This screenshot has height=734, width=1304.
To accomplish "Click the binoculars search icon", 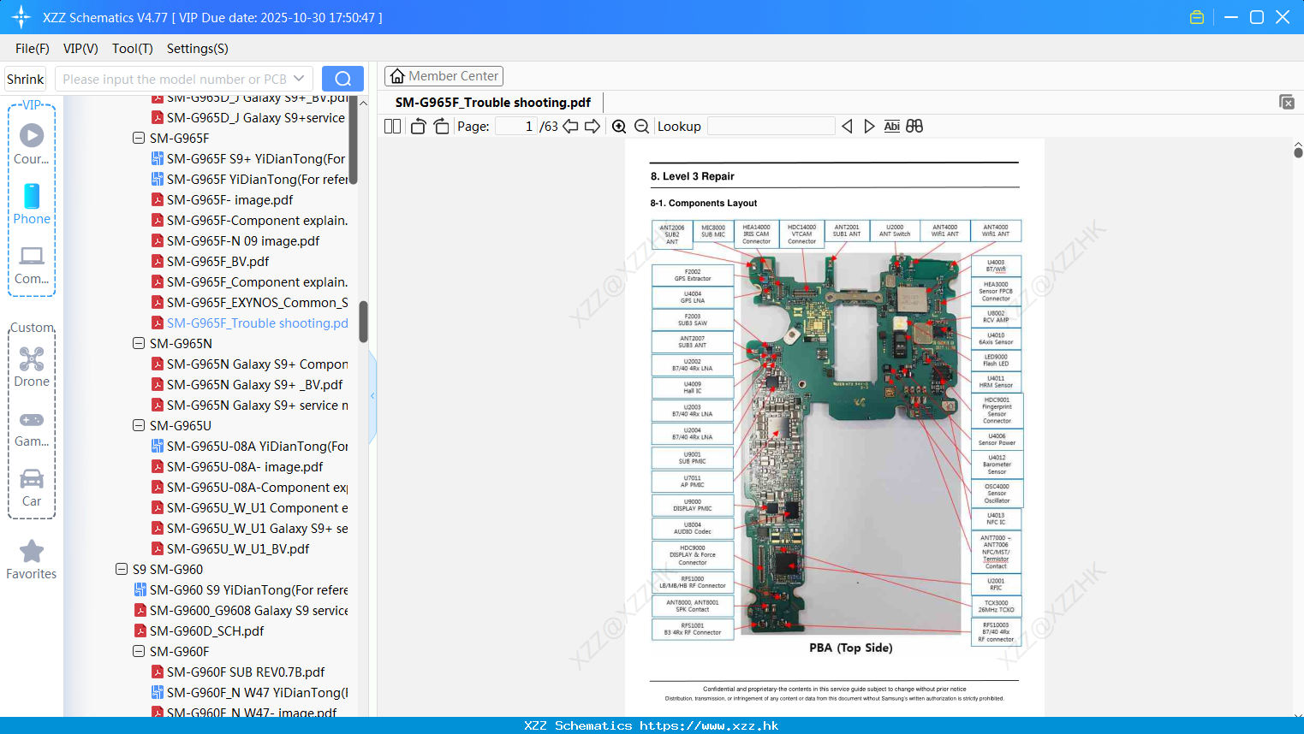I will tap(914, 127).
